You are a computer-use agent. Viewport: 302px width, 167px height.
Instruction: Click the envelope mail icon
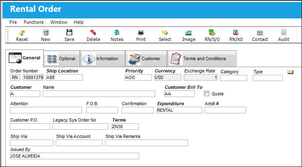pyautogui.click(x=290, y=72)
